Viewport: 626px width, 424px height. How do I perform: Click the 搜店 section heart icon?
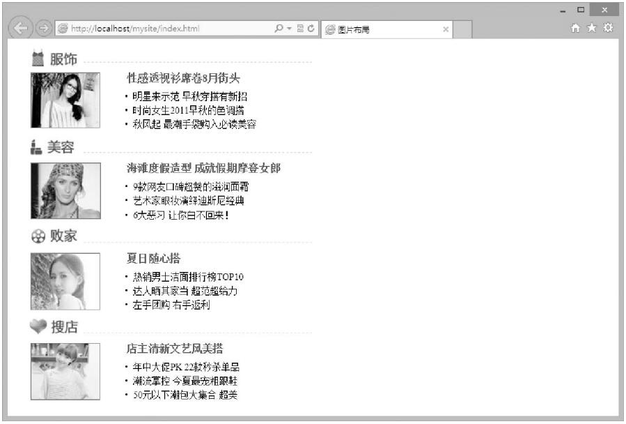(38, 326)
